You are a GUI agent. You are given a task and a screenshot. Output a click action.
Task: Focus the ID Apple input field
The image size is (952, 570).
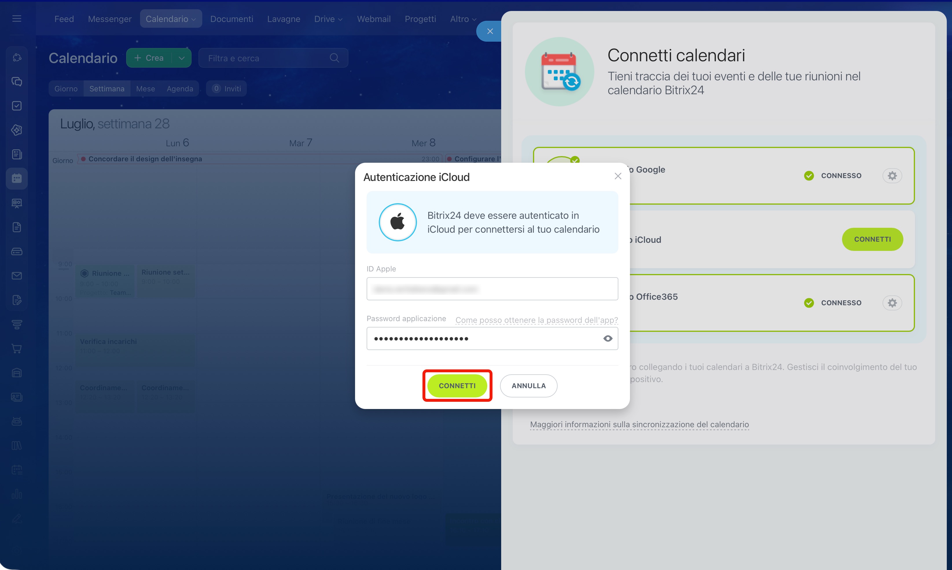(492, 289)
